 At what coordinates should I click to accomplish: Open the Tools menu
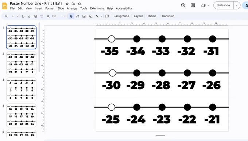pyautogui.click(x=84, y=8)
